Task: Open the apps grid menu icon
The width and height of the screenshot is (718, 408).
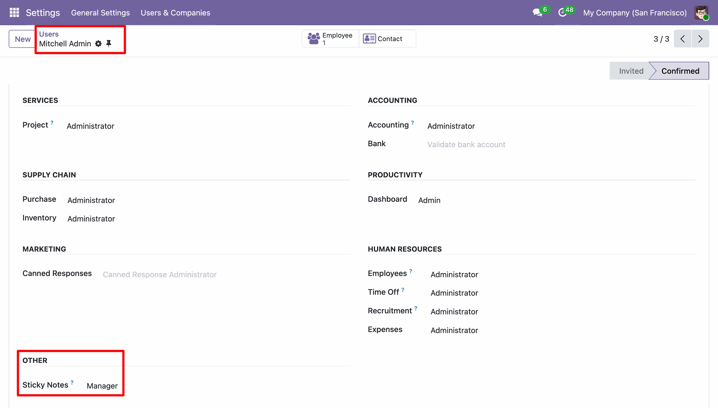Action: (x=14, y=13)
